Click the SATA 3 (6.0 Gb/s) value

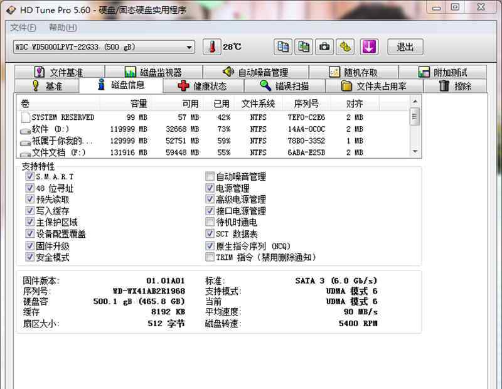coord(336,281)
